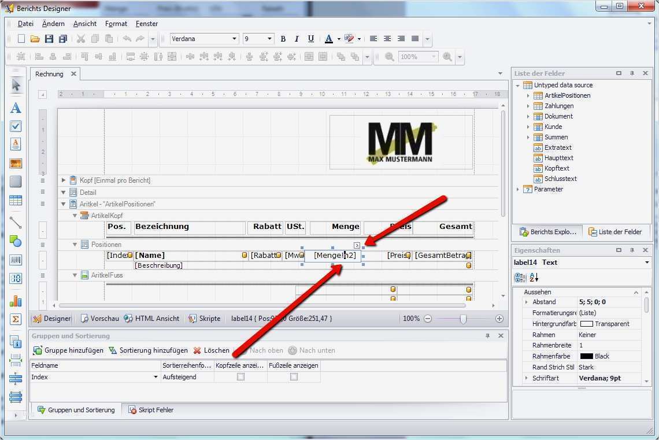The image size is (659, 440).
Task: Switch to the HTML Ansicht tab
Action: [x=151, y=319]
